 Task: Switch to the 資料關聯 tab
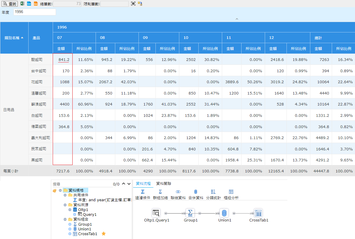pos(164,184)
